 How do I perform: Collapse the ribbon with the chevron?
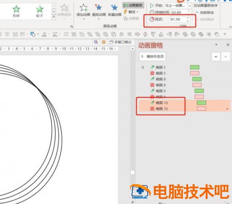(230, 27)
